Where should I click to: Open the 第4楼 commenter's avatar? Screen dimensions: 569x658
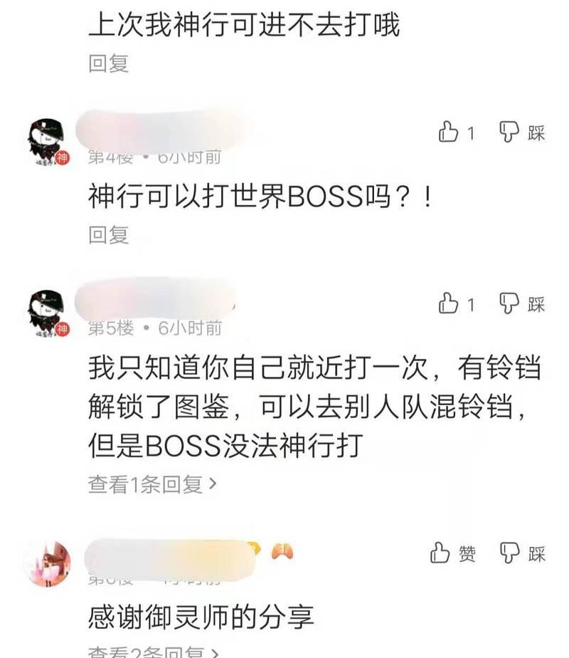[x=48, y=142]
